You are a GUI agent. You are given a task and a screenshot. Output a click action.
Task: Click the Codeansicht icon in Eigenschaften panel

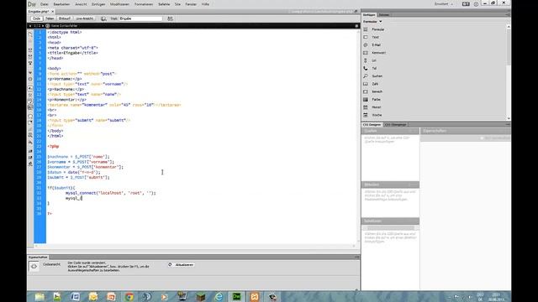(34, 266)
